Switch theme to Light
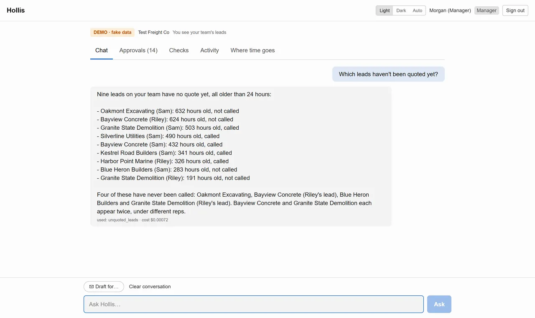The height and width of the screenshot is (318, 535). pyautogui.click(x=385, y=10)
